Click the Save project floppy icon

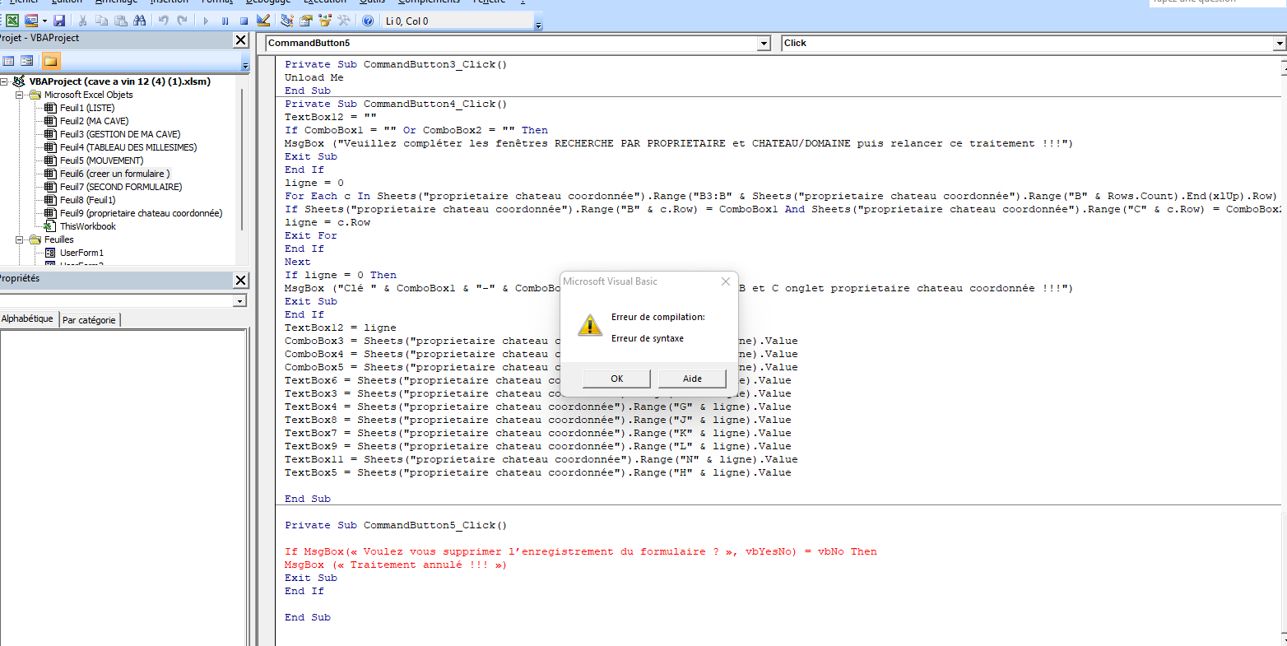tap(58, 21)
